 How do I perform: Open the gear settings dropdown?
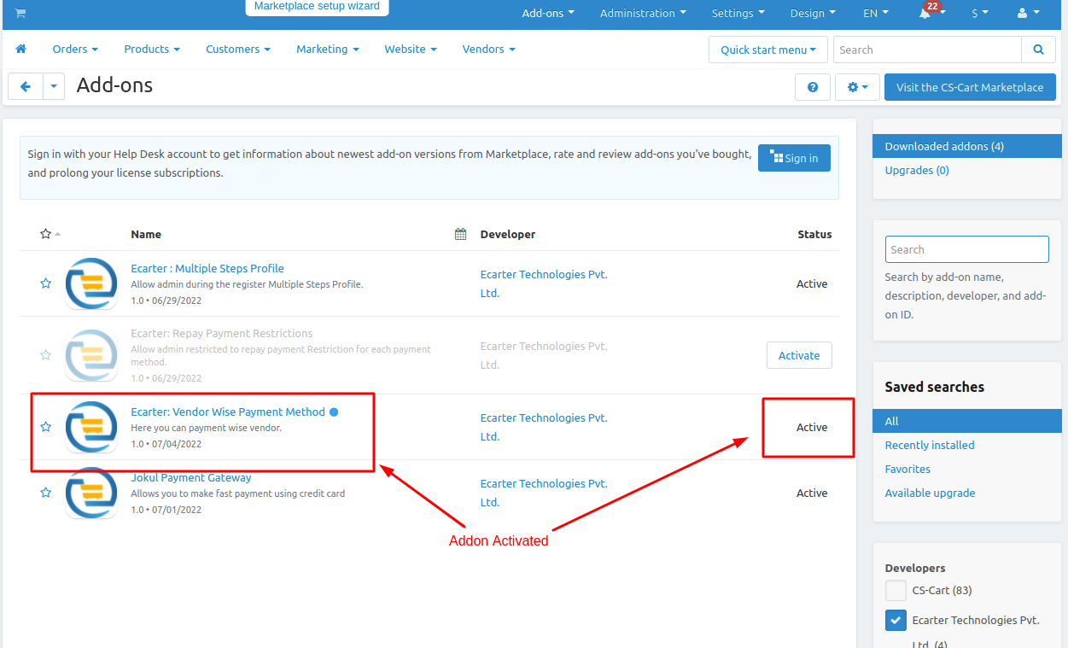coord(857,87)
